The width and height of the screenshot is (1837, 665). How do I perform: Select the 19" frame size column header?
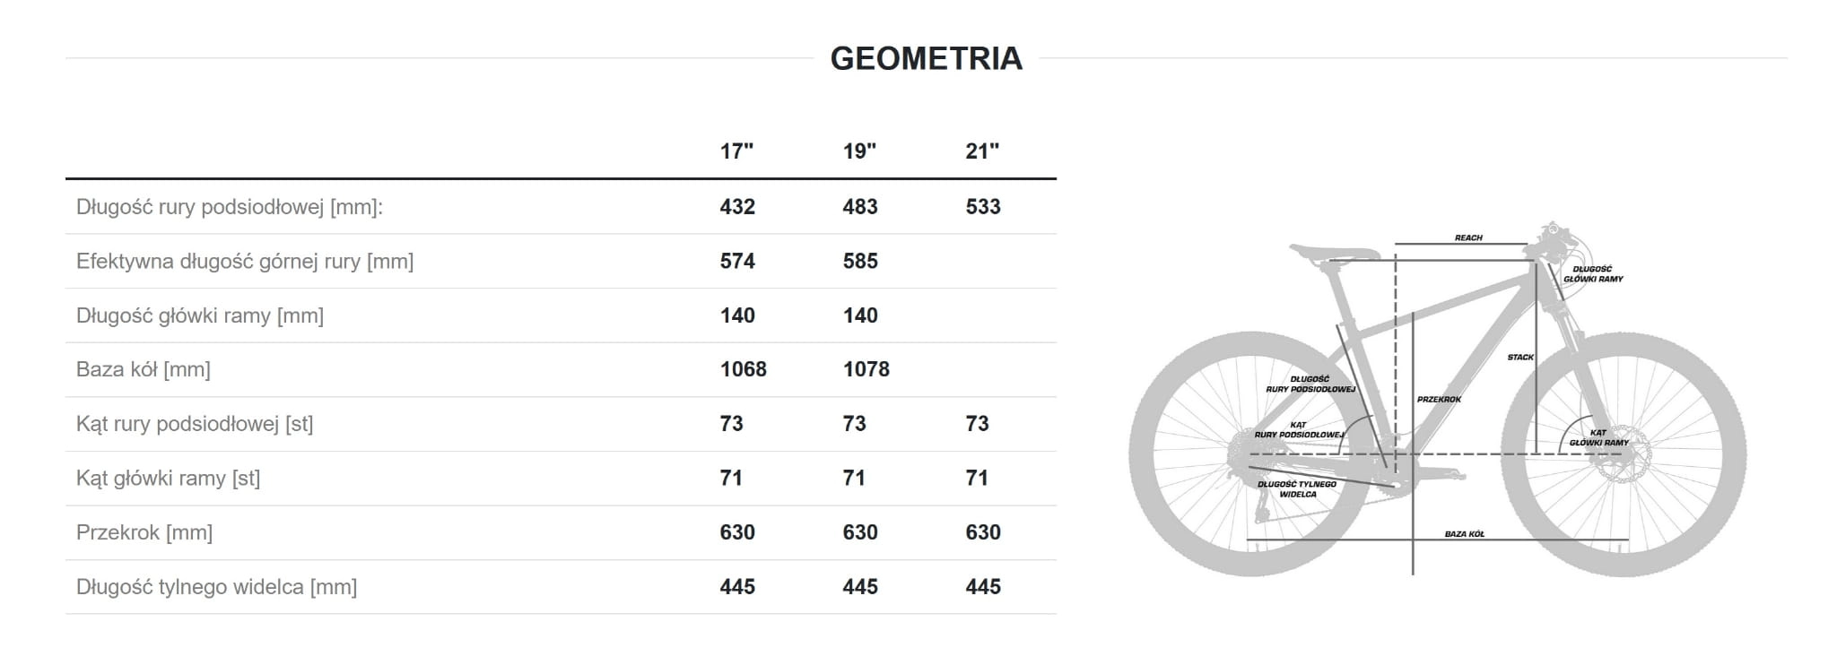tap(859, 151)
